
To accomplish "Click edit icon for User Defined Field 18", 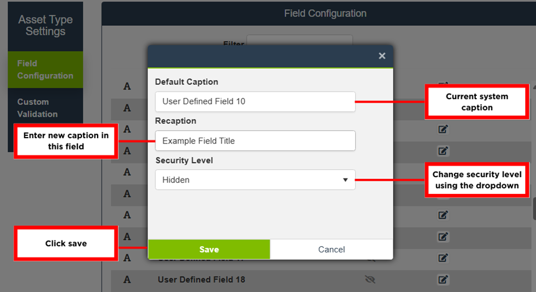I will click(442, 280).
